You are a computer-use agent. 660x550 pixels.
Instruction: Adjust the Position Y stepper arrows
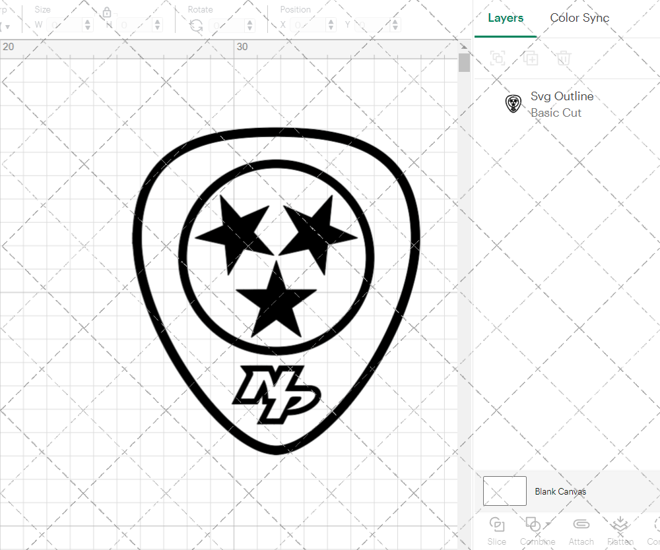[x=395, y=25]
